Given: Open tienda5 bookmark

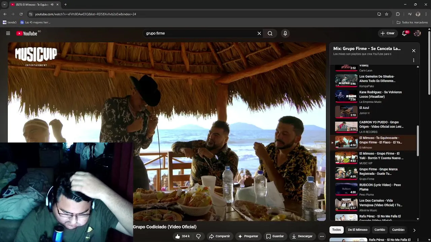Looking at the screenshot, I should tap(10, 23).
